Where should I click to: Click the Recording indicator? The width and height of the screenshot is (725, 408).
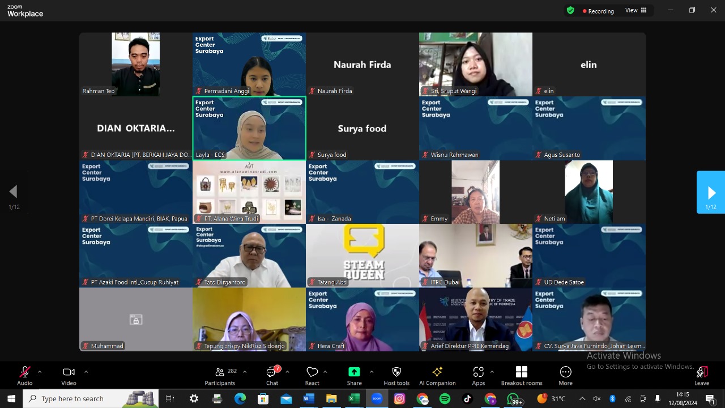point(599,11)
